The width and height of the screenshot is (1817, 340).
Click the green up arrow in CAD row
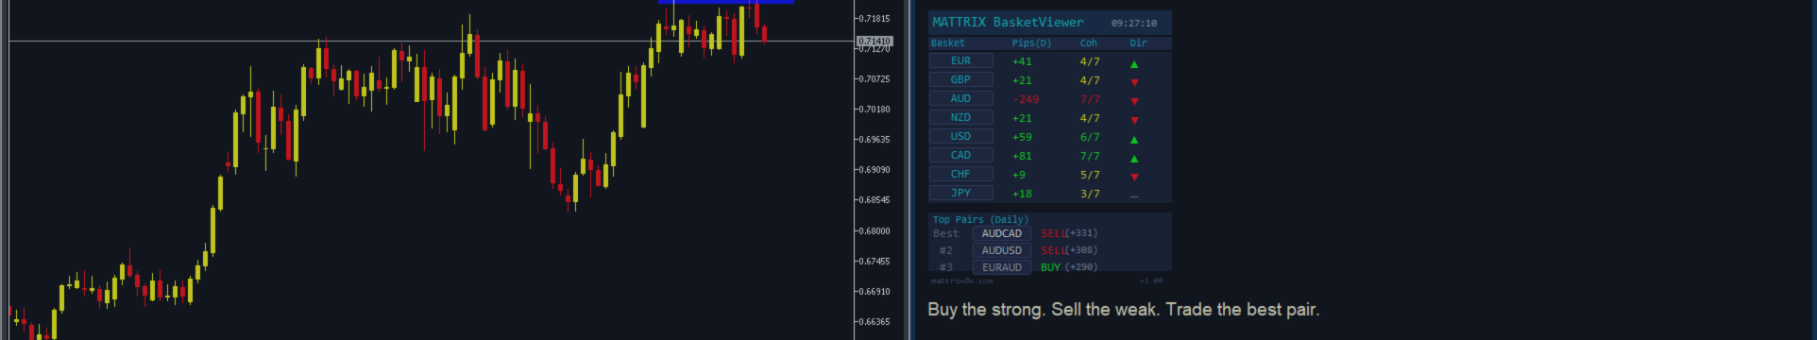point(1134,158)
